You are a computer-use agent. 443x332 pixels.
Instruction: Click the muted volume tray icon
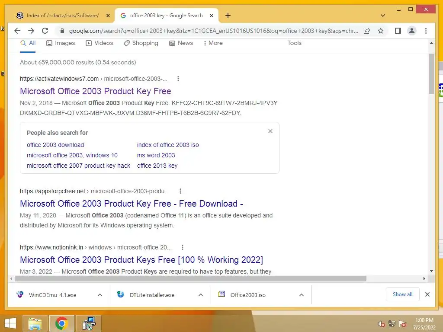click(x=382, y=324)
